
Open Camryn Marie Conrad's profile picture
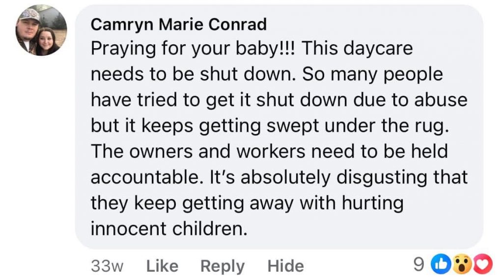[41, 31]
